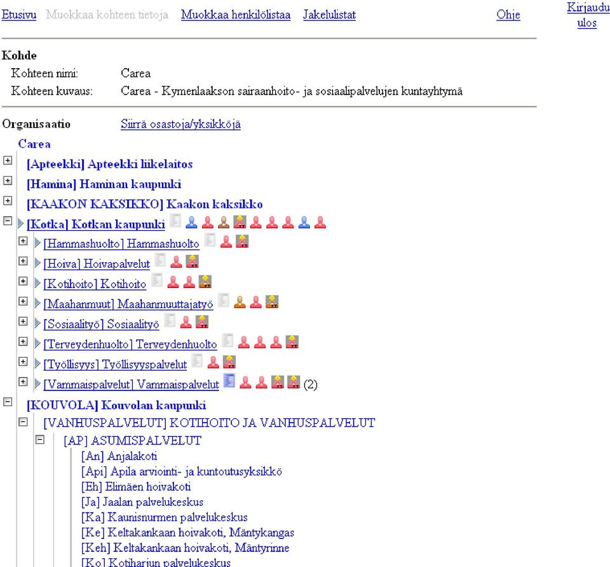Select [Eh] Elimäen hoivakoti
Image resolution: width=610 pixels, height=567 pixels.
tap(136, 487)
